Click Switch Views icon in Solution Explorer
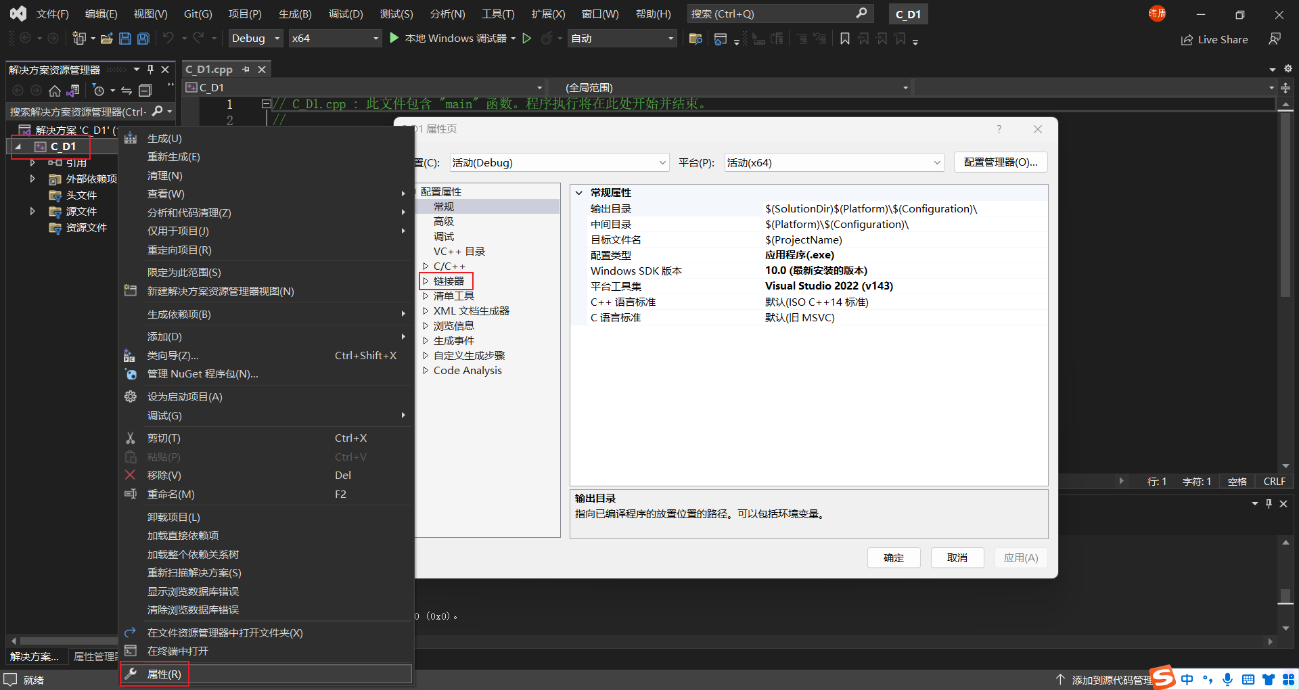Image resolution: width=1299 pixels, height=690 pixels. click(73, 91)
